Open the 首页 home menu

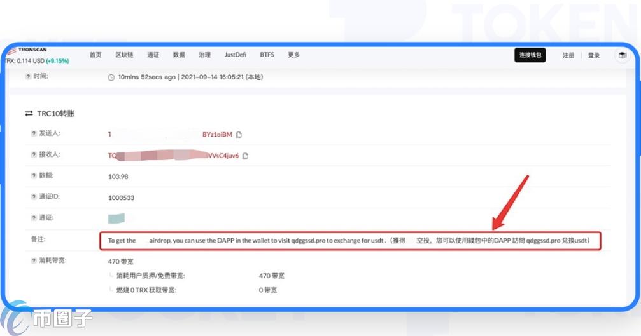[95, 55]
